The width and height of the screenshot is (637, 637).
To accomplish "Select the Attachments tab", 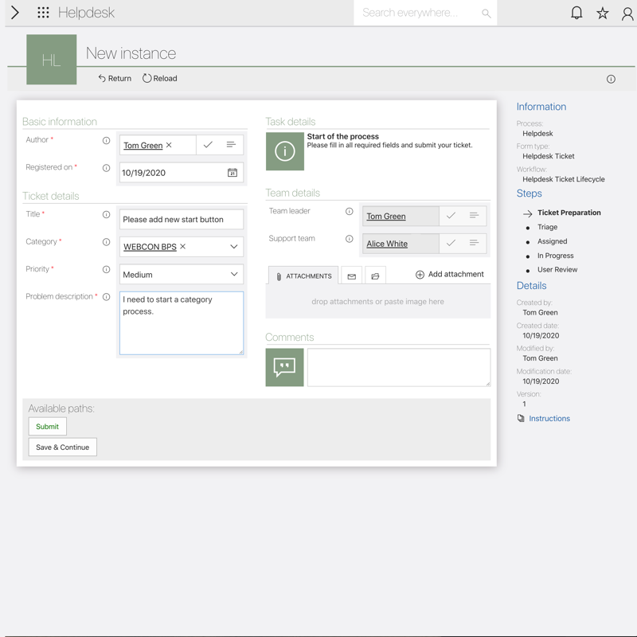I will (303, 276).
